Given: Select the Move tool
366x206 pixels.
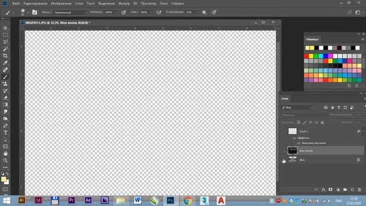Looking at the screenshot, I should (x=5, y=28).
